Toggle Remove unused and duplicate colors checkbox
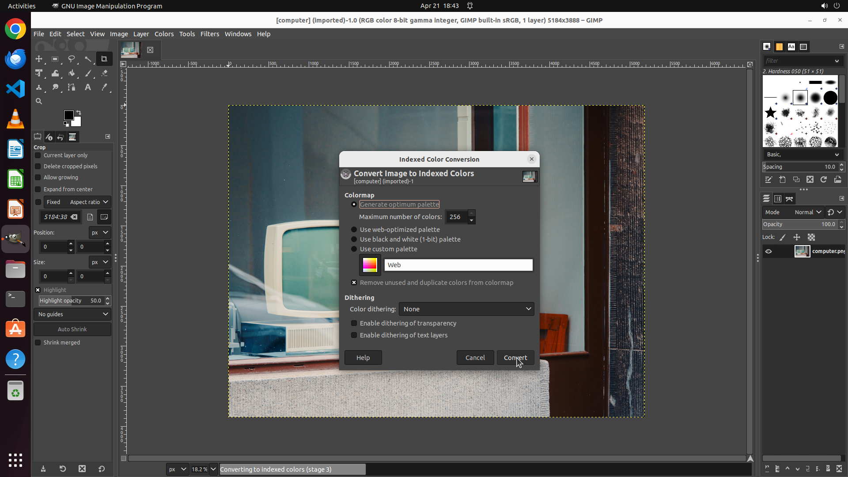The width and height of the screenshot is (848, 477). pos(354,283)
